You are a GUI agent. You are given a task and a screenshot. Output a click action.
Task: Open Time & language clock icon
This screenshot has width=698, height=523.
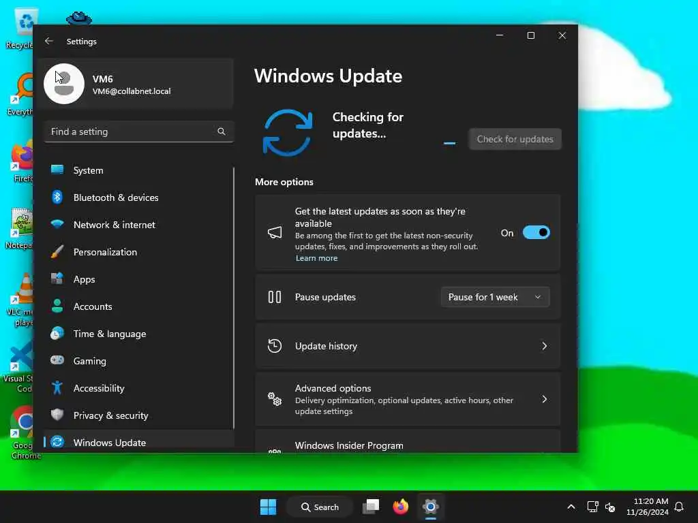57,333
